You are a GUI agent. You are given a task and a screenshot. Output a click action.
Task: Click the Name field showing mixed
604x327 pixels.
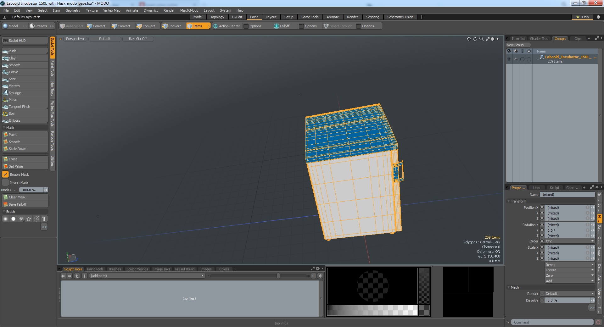pos(567,195)
